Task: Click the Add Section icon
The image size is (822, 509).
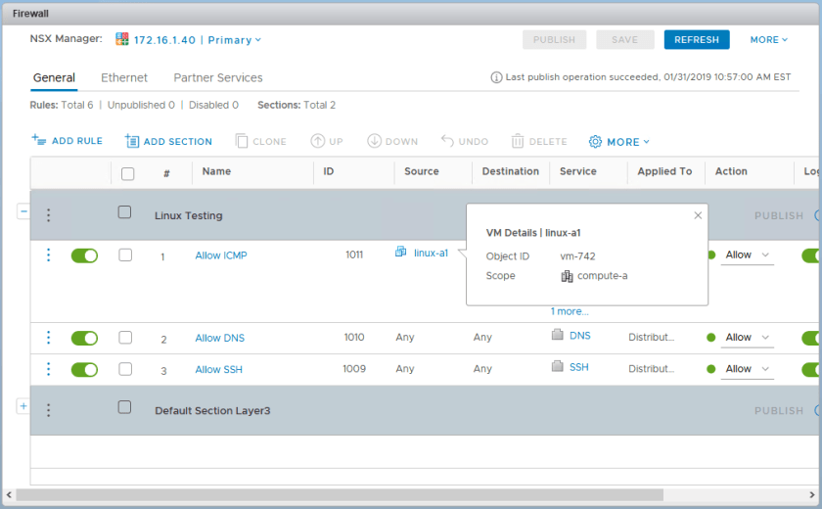Action: (x=132, y=141)
